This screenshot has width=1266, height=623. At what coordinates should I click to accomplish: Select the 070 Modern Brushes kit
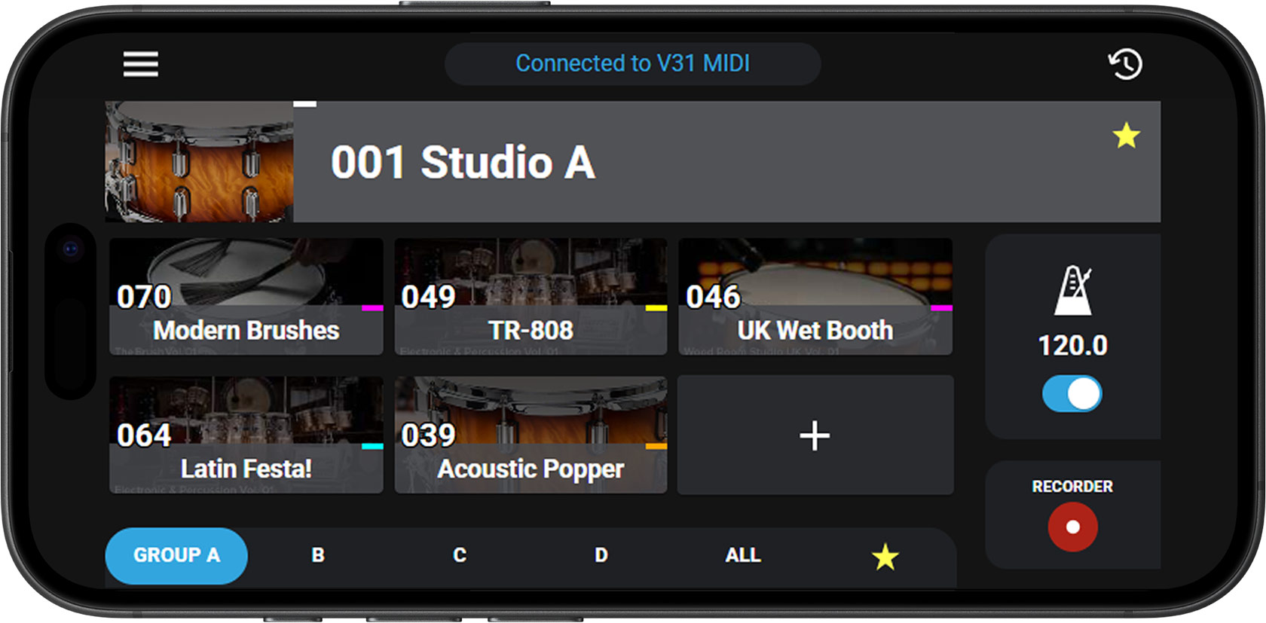click(246, 297)
